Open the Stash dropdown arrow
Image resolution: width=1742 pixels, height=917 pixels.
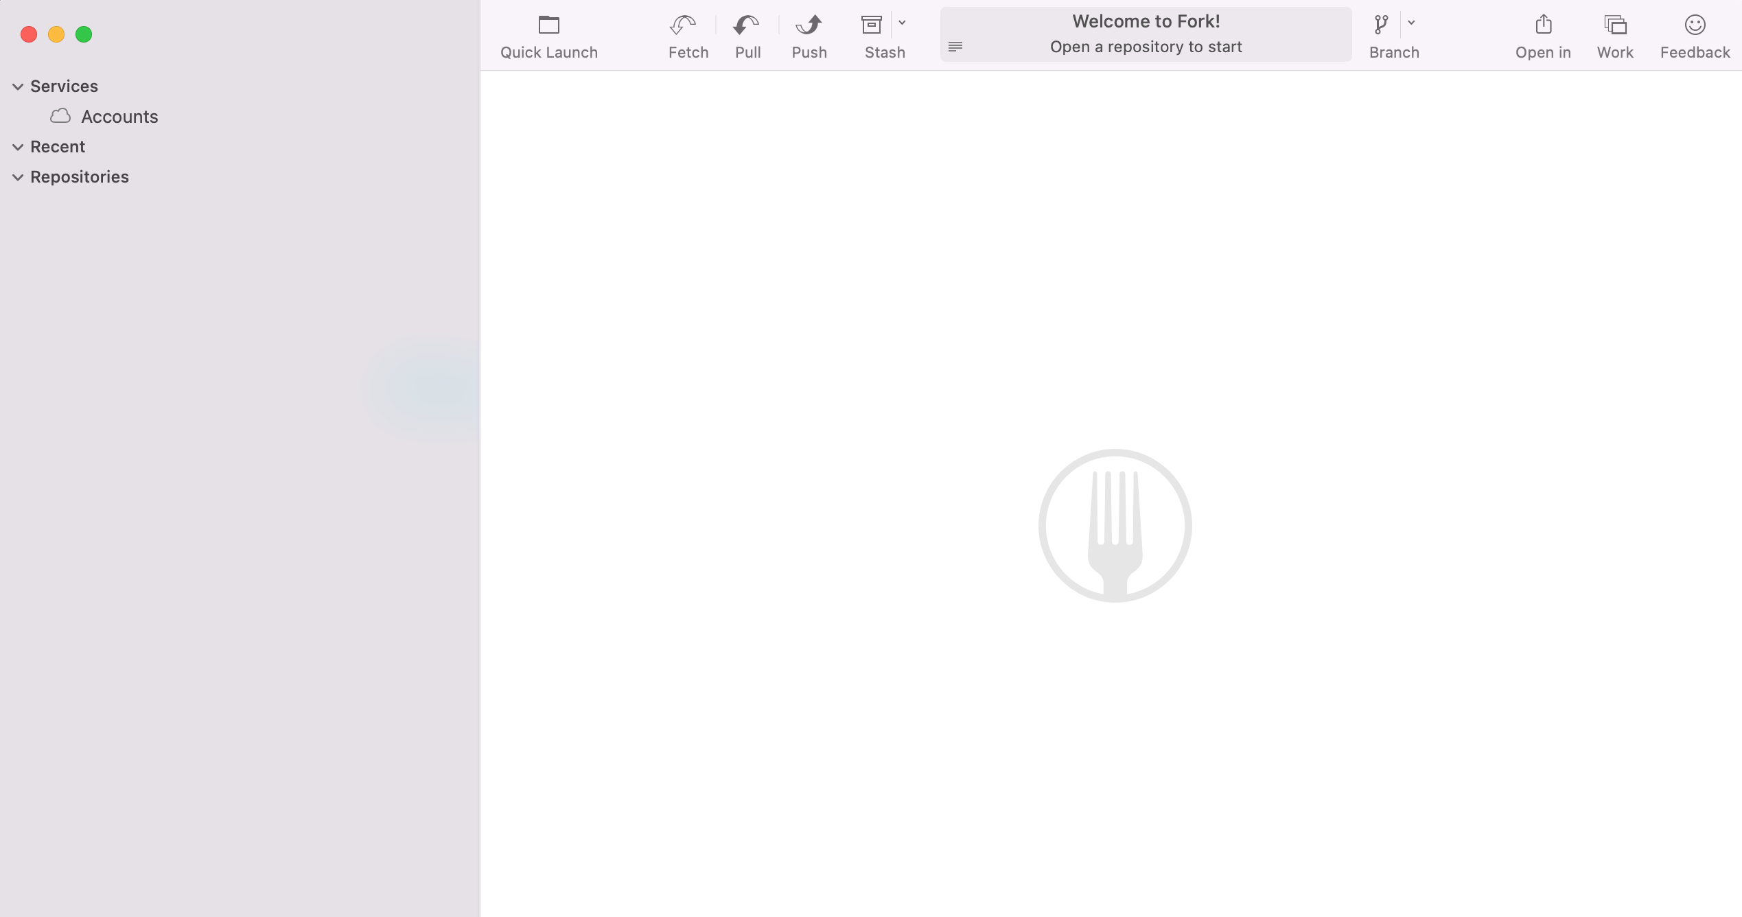pos(902,23)
